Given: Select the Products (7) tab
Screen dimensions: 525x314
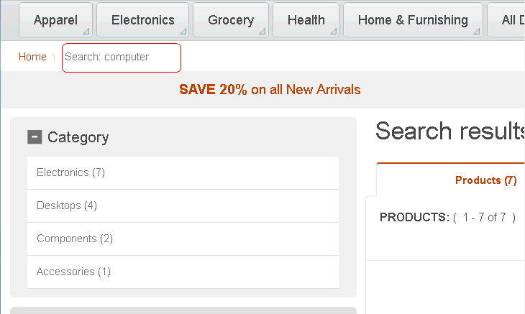Looking at the screenshot, I should (x=485, y=180).
